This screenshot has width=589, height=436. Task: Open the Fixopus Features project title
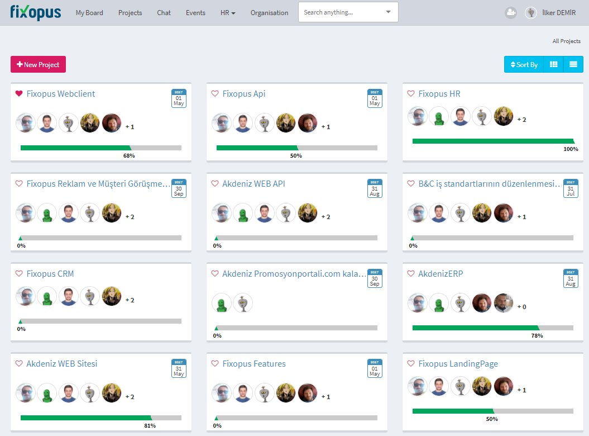click(254, 364)
